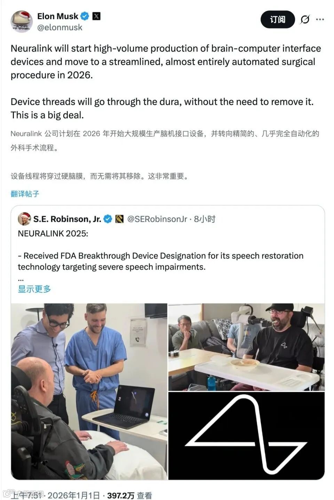This screenshot has height=500, width=334.
Task: Open Elon Musk's profile avatar
Action: 22,22
